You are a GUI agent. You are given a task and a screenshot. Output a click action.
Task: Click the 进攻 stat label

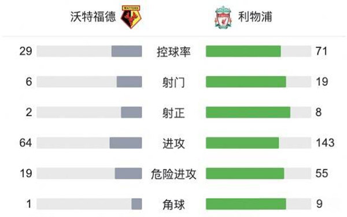[173, 144]
